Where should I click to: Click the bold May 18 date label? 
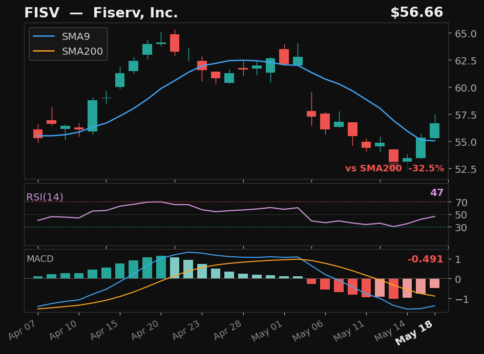coord(414,333)
